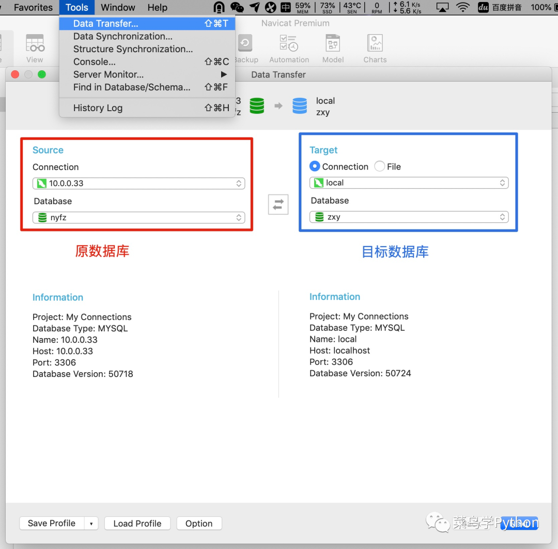
Task: Click the "Database Version: 50724" target text
Action: 360,373
